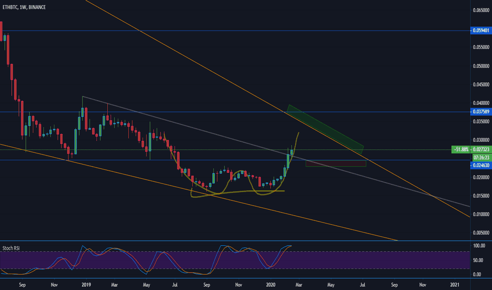Viewport: 492px width, 290px height.
Task: Select the 0.037589 blue price label
Action: [481, 112]
